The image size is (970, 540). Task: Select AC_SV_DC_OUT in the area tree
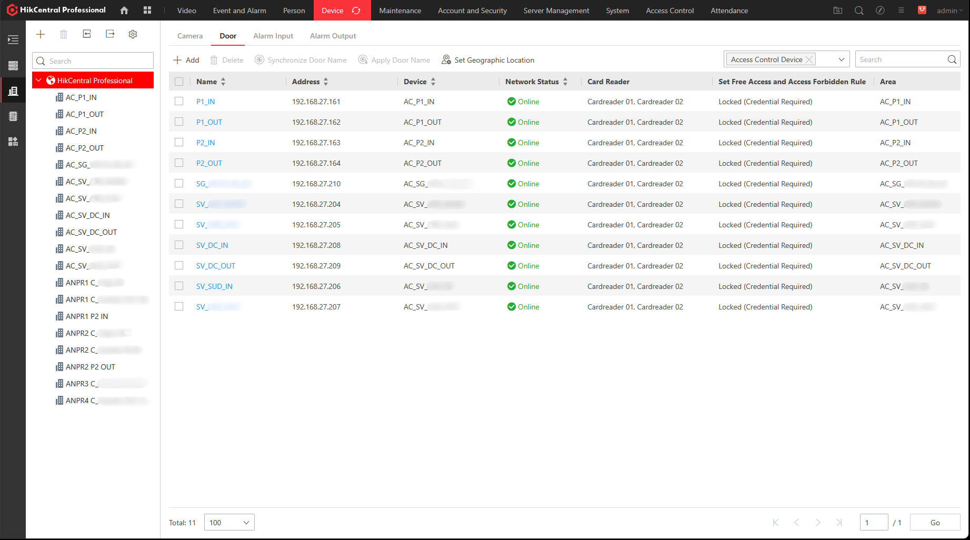click(91, 232)
